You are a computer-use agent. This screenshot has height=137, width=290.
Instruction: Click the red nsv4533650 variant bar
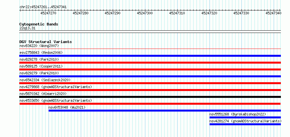pyautogui.click(x=150, y=104)
